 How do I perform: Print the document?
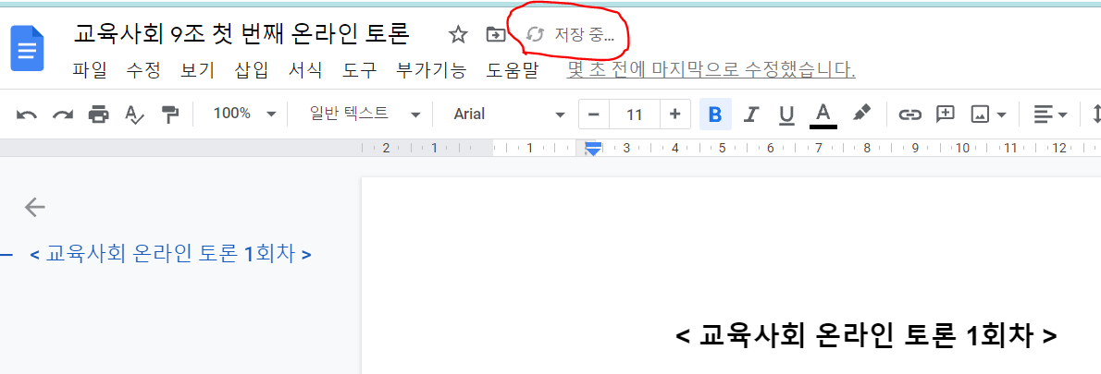pos(98,115)
